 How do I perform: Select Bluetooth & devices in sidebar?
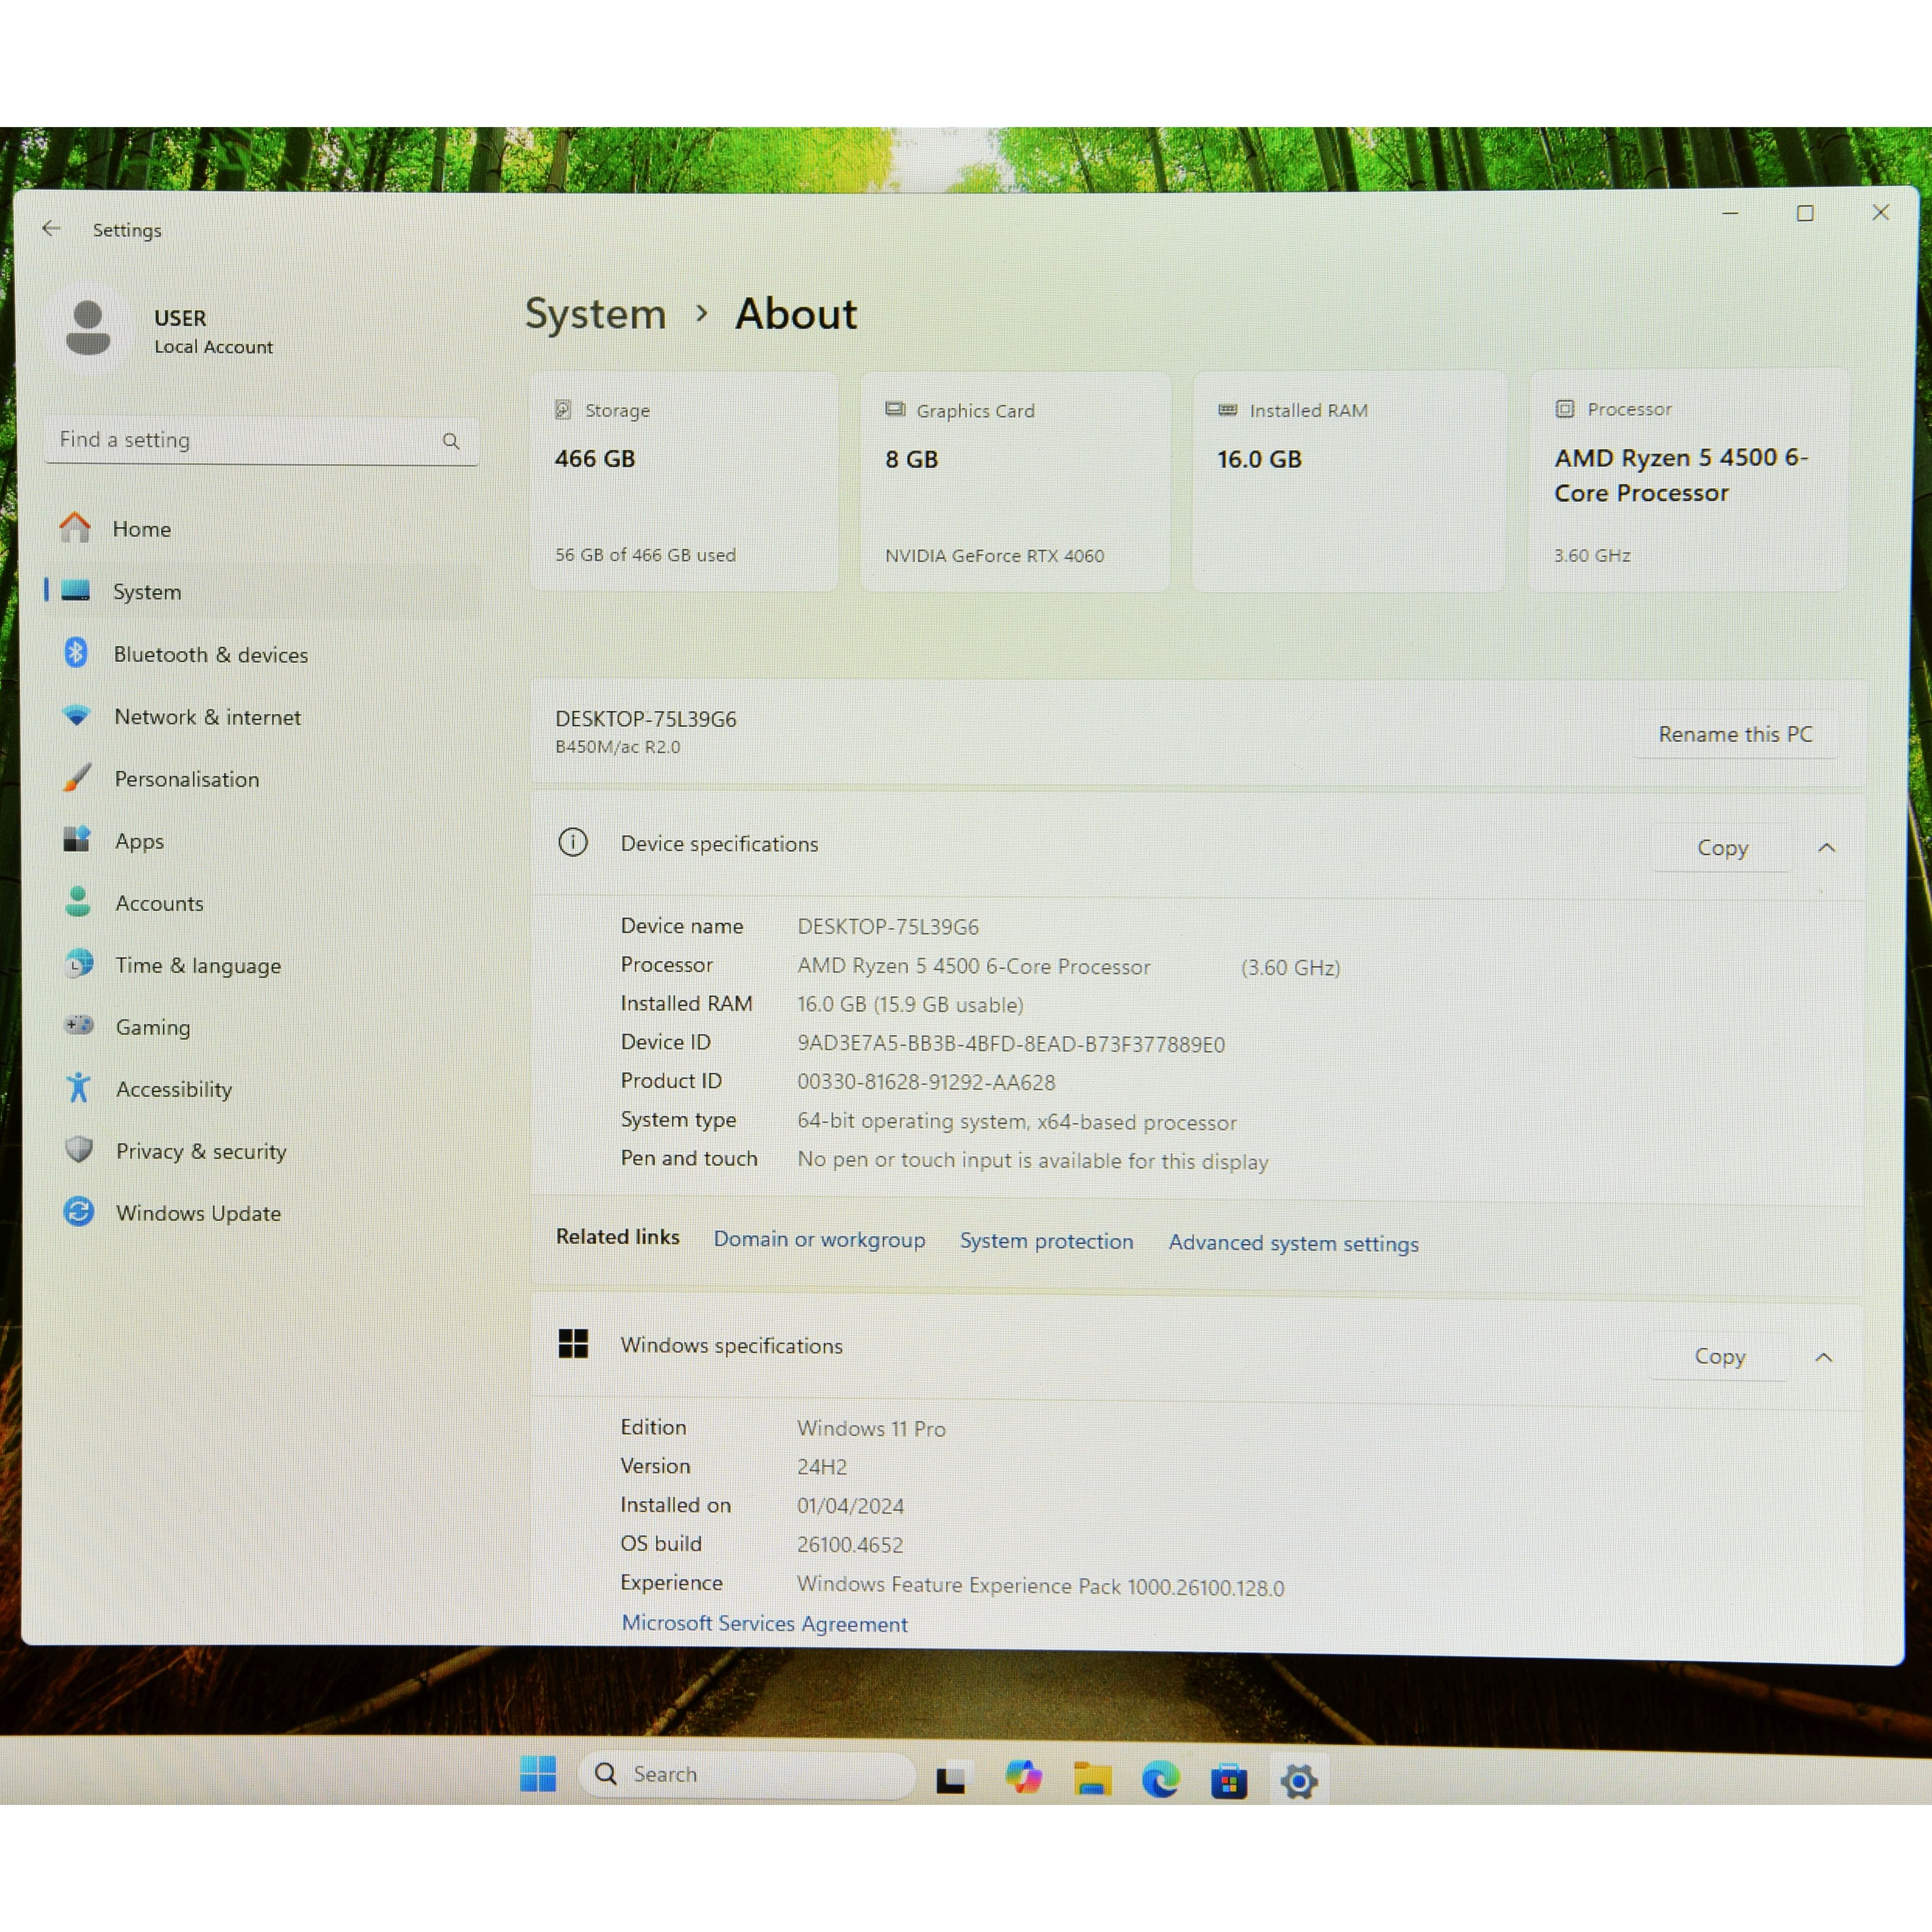click(263, 654)
